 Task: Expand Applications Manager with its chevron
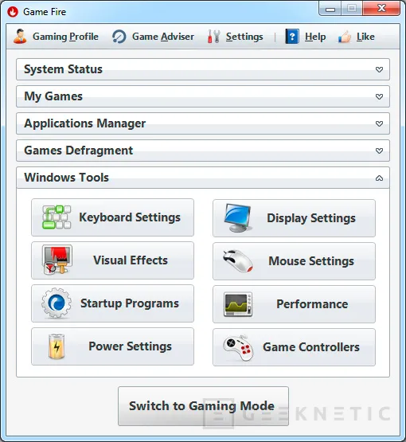click(379, 123)
